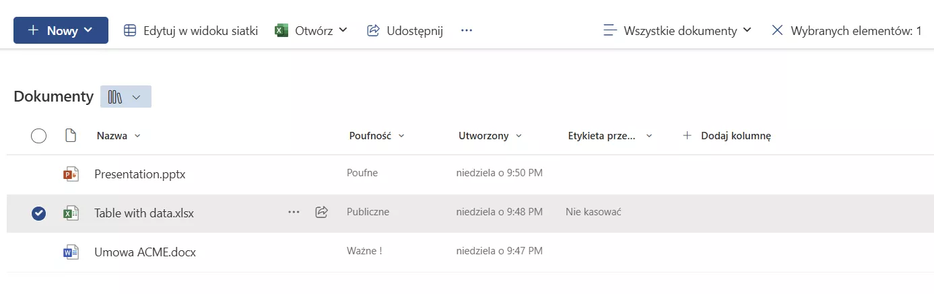Open the Umowa ACME.docx file link
Image resolution: width=934 pixels, height=294 pixels.
click(145, 252)
